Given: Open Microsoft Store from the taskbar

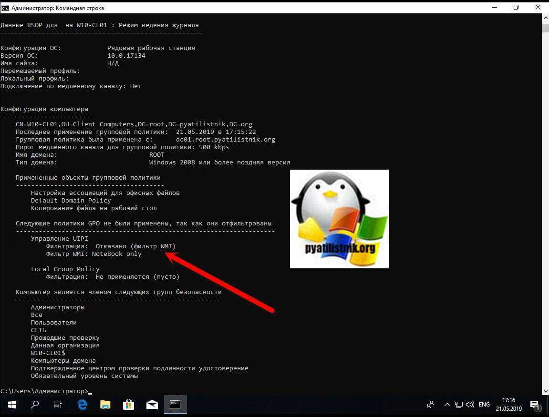Looking at the screenshot, I should (129, 405).
